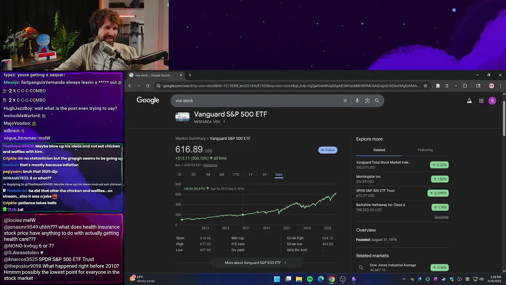506x285 pixels.
Task: Expand More about Vanguard S&P 500 ETF
Action: pos(256,263)
